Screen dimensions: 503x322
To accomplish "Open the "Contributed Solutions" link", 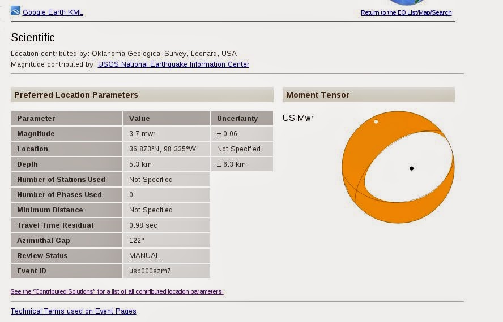I will coord(117,292).
